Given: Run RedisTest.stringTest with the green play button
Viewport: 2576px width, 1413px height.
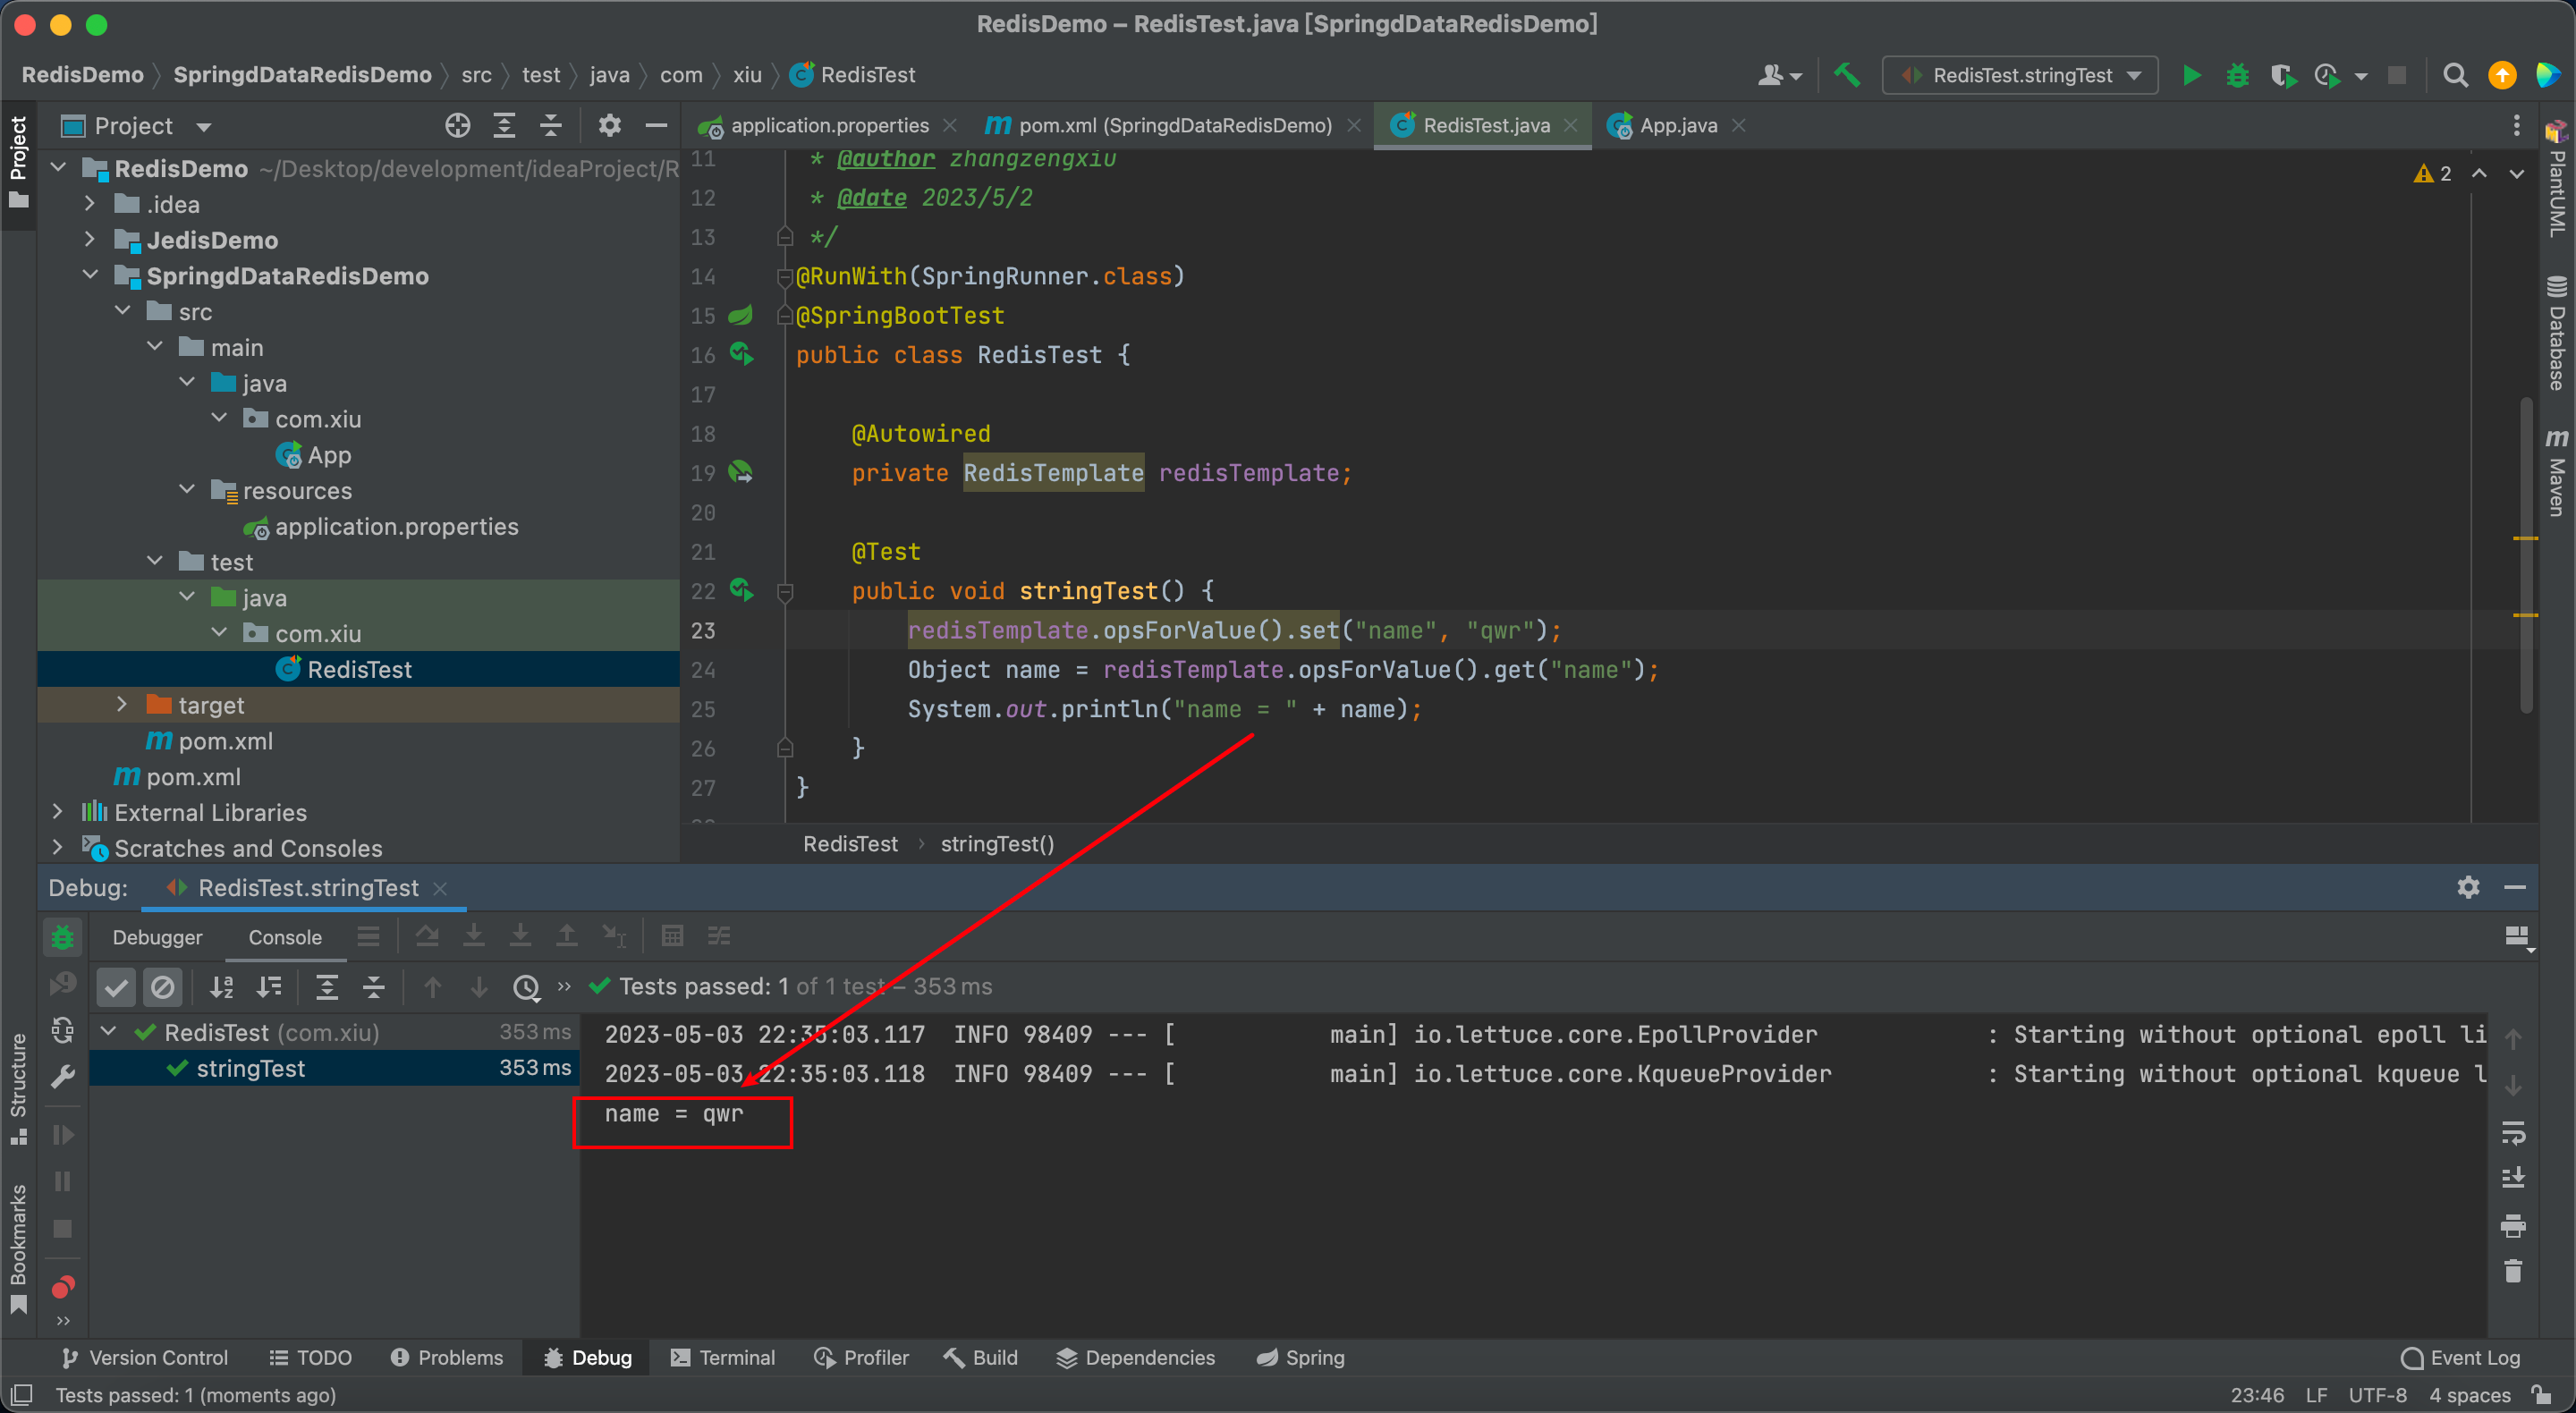Looking at the screenshot, I should [x=2191, y=75].
